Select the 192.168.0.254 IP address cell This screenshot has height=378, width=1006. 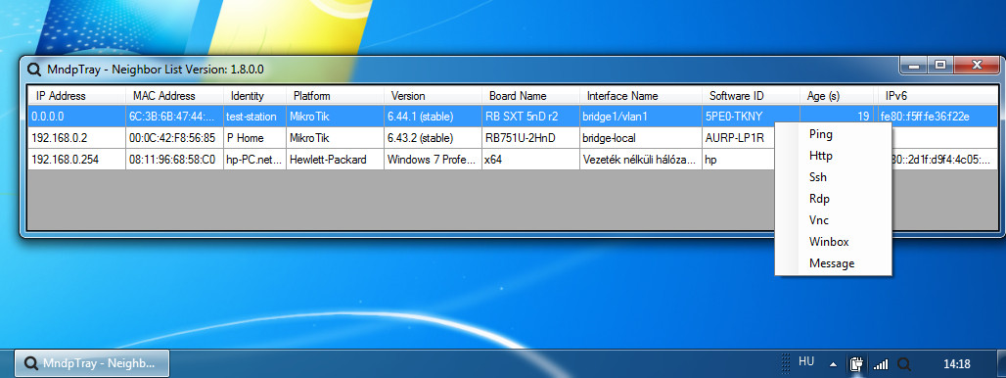(x=77, y=160)
